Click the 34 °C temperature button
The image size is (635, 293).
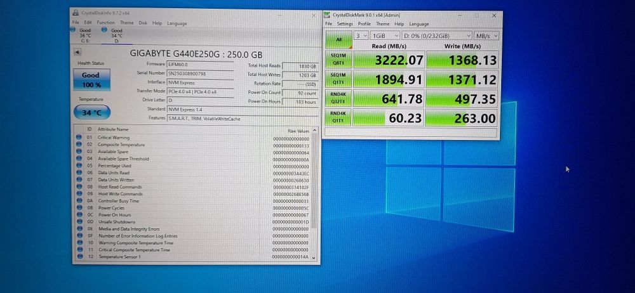pyautogui.click(x=92, y=112)
